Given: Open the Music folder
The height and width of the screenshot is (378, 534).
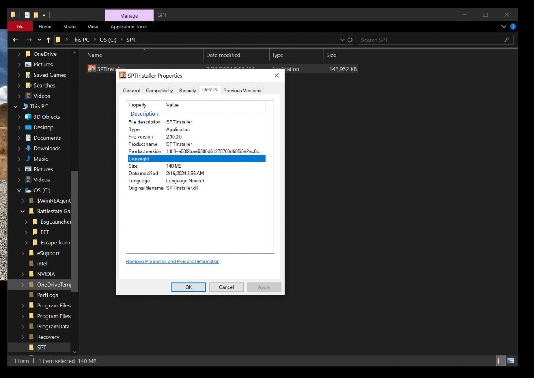Looking at the screenshot, I should 40,159.
